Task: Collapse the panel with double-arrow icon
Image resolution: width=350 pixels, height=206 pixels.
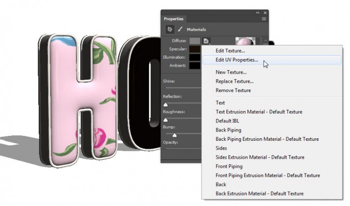Action: (258, 12)
